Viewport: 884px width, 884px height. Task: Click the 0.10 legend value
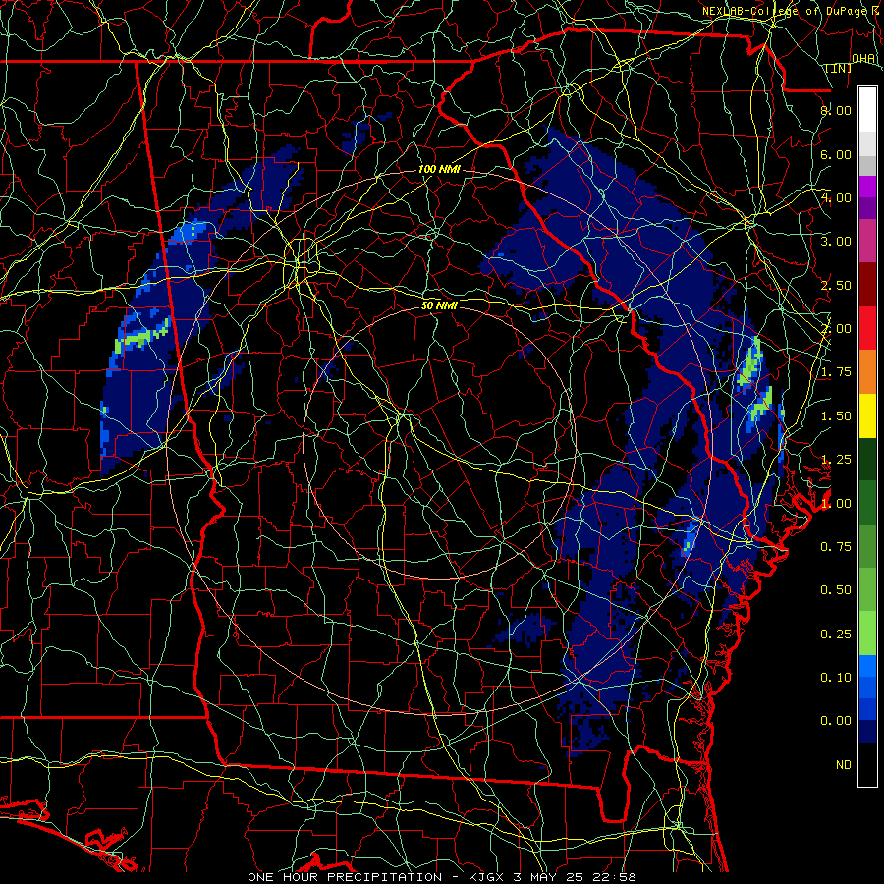coord(836,678)
